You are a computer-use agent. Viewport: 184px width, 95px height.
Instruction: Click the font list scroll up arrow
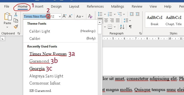100,22
